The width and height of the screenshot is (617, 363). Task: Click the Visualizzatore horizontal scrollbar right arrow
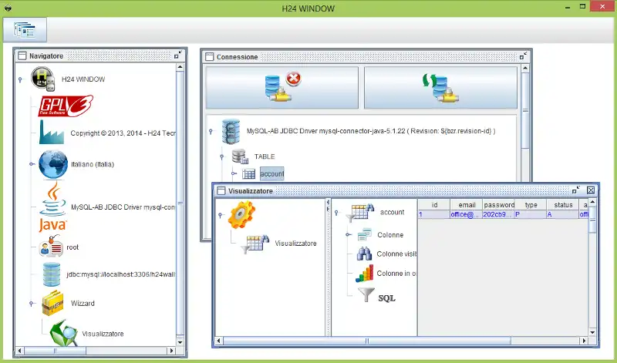[x=585, y=341]
